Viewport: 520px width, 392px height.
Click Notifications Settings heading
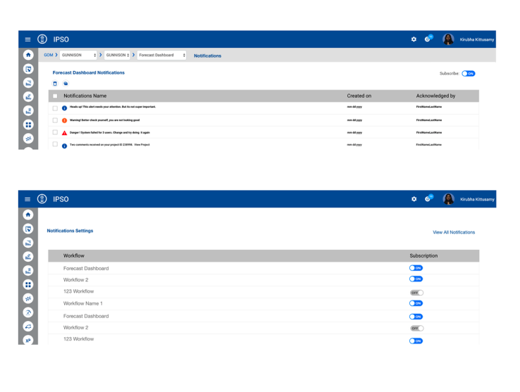(70, 231)
